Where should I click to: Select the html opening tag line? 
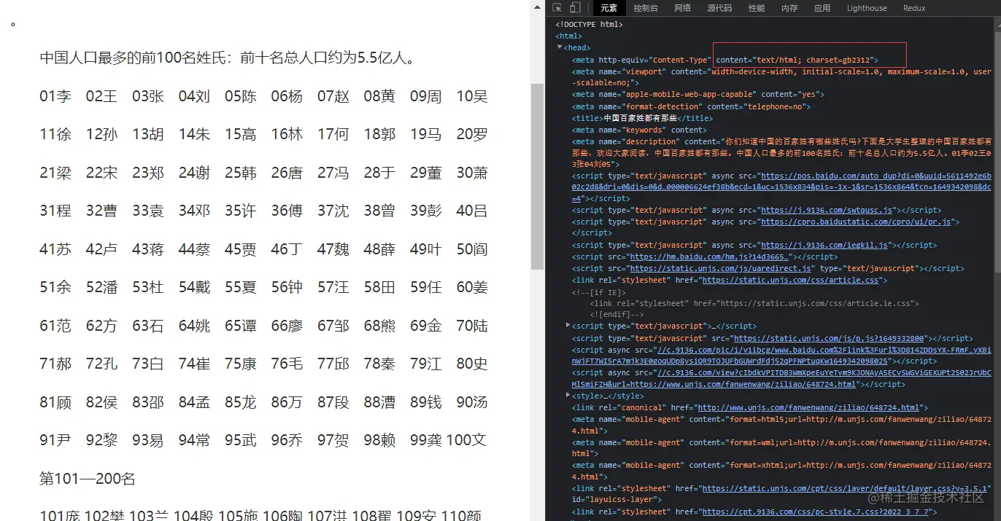(568, 36)
